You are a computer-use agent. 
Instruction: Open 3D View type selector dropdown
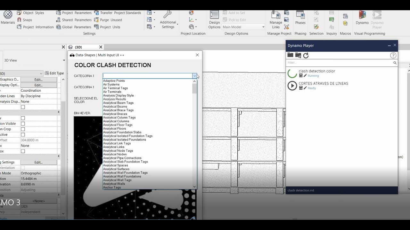tap(64, 60)
